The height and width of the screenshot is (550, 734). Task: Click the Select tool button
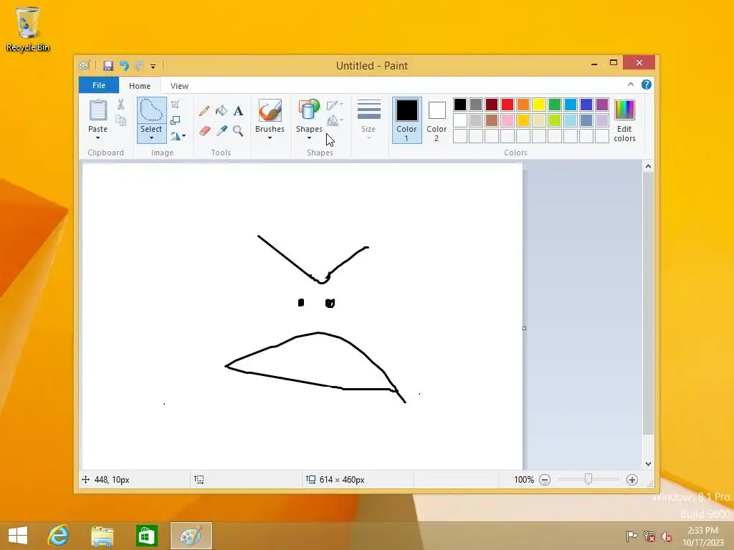coord(151,111)
